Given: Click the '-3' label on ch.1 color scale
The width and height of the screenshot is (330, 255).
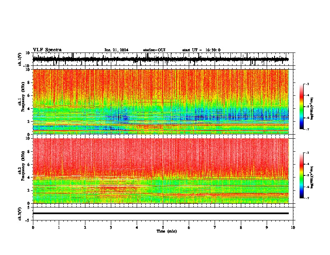Looking at the screenshot, I should click(x=307, y=84).
